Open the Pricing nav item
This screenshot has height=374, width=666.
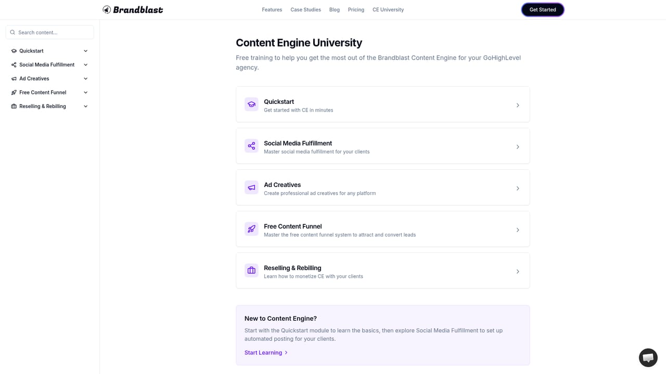point(356,10)
